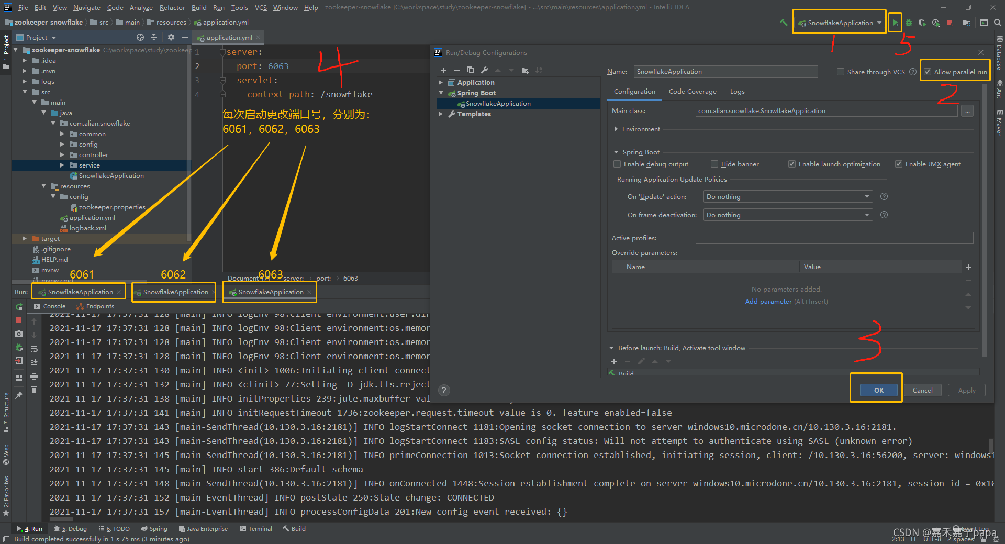Print the console output with printer icon

pyautogui.click(x=34, y=376)
